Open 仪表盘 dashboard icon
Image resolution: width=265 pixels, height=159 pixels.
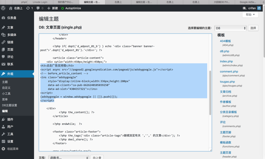click(3, 18)
